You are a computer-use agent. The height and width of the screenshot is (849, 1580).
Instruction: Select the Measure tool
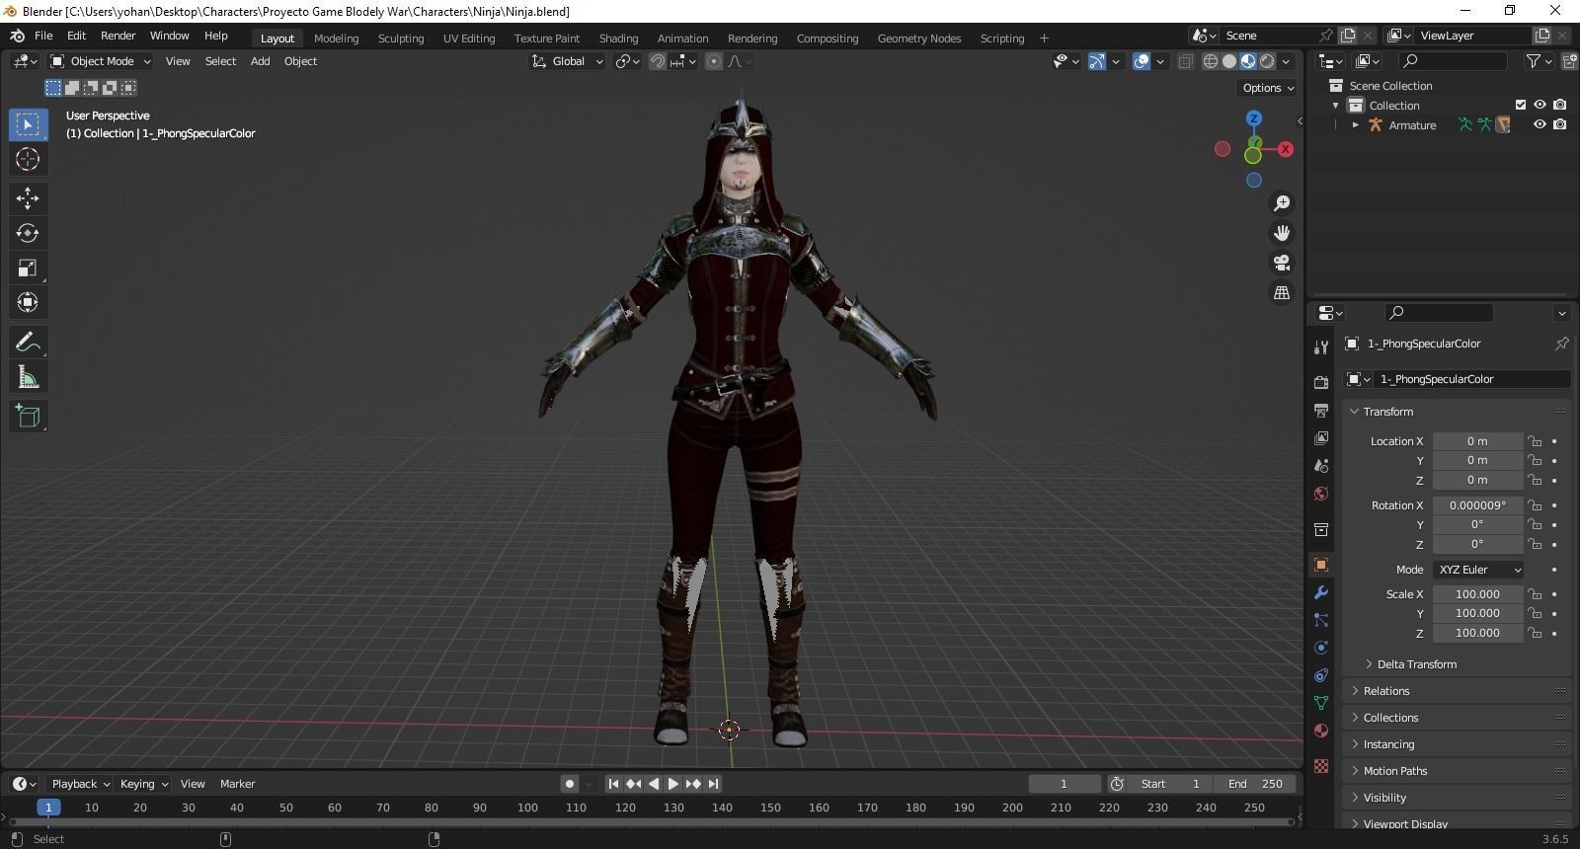point(28,377)
